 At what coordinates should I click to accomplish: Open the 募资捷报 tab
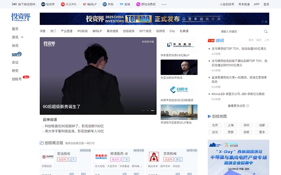(112, 31)
